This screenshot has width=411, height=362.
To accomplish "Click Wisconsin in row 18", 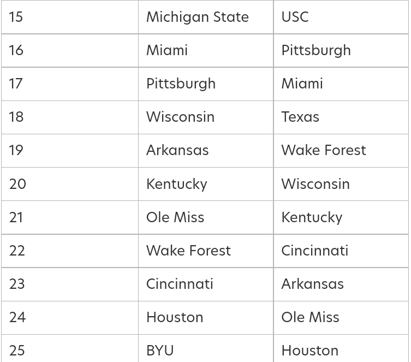I will pyautogui.click(x=180, y=117).
